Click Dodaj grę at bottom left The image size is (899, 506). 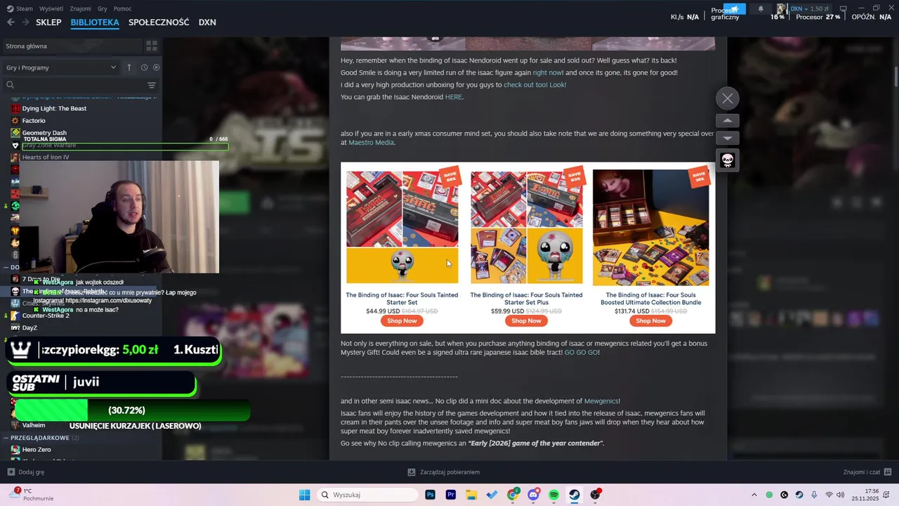[x=25, y=472]
